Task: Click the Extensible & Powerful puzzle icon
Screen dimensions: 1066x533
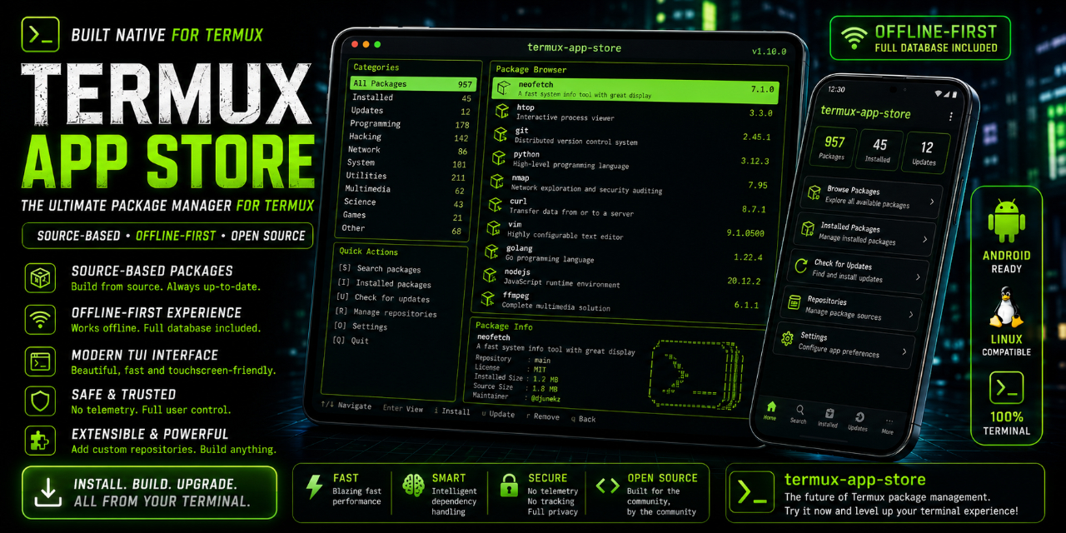Action: tap(40, 441)
